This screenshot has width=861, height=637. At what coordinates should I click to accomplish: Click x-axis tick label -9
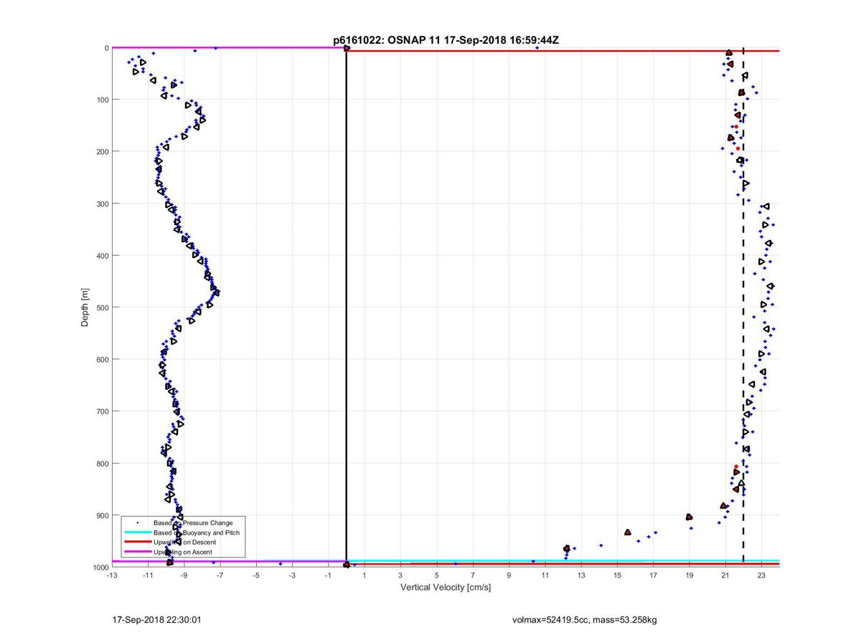tap(184, 575)
